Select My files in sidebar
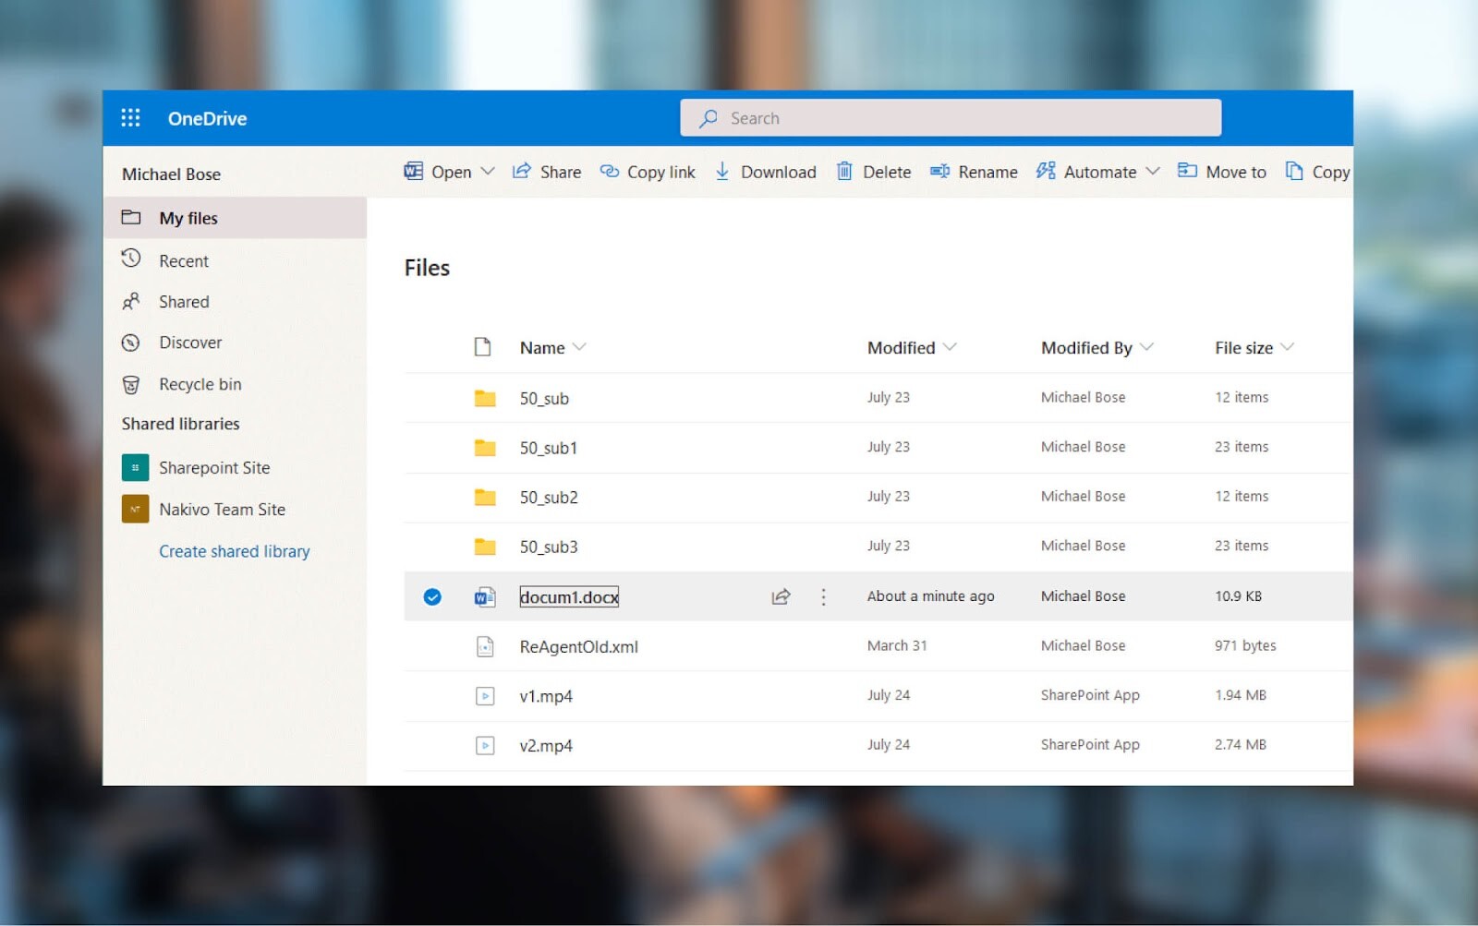Image resolution: width=1478 pixels, height=926 pixels. click(x=235, y=218)
